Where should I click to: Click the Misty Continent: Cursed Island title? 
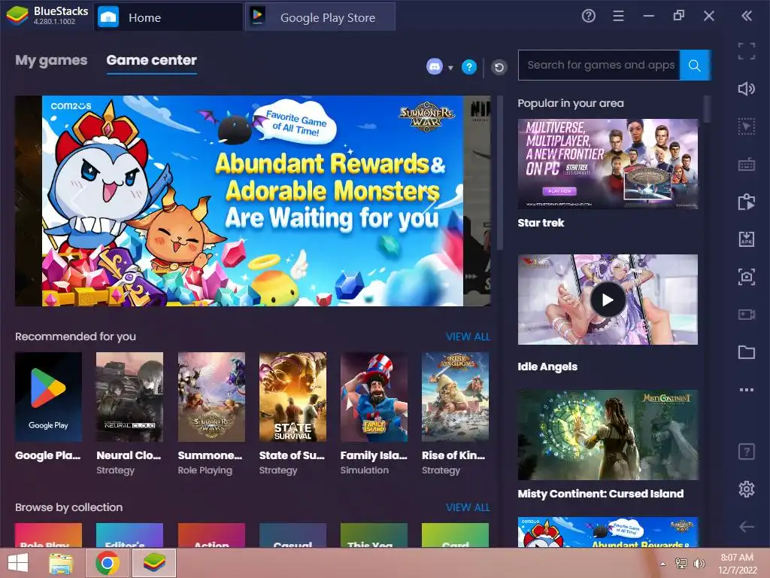(x=600, y=494)
